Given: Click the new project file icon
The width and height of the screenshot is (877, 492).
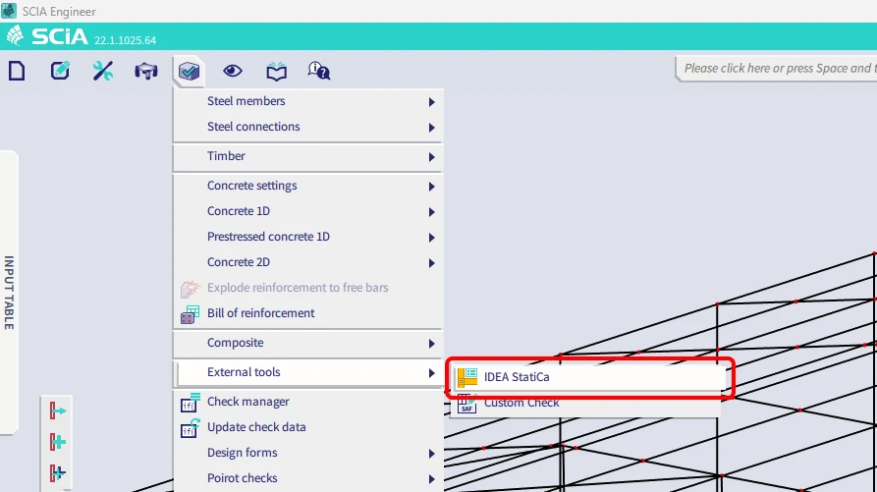Looking at the screenshot, I should [17, 71].
